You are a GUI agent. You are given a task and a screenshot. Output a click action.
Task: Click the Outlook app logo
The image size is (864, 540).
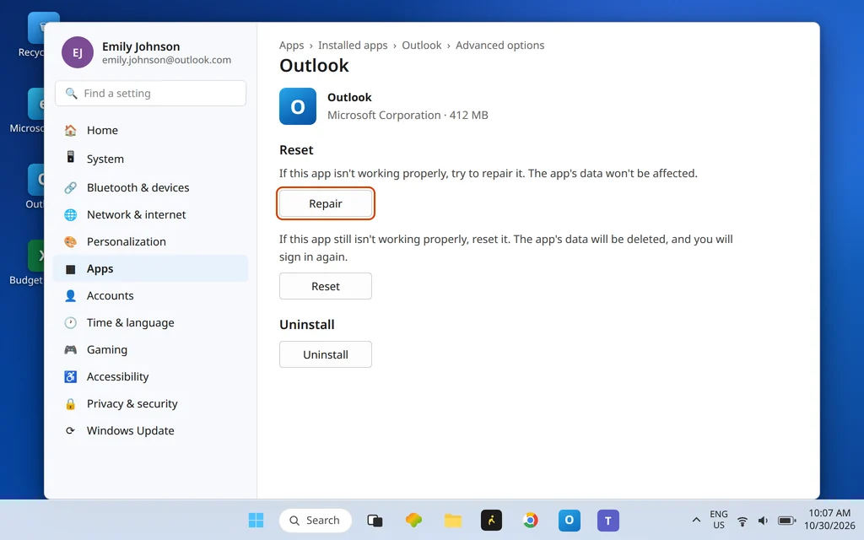[298, 106]
